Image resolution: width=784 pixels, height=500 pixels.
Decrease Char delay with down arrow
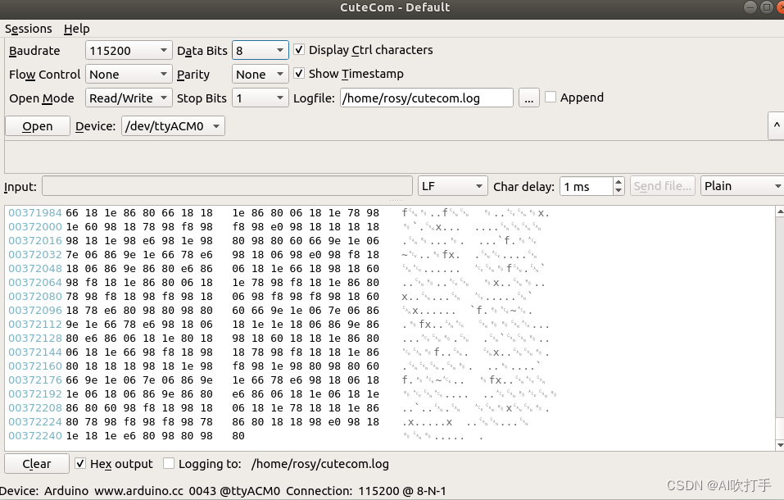pos(619,191)
